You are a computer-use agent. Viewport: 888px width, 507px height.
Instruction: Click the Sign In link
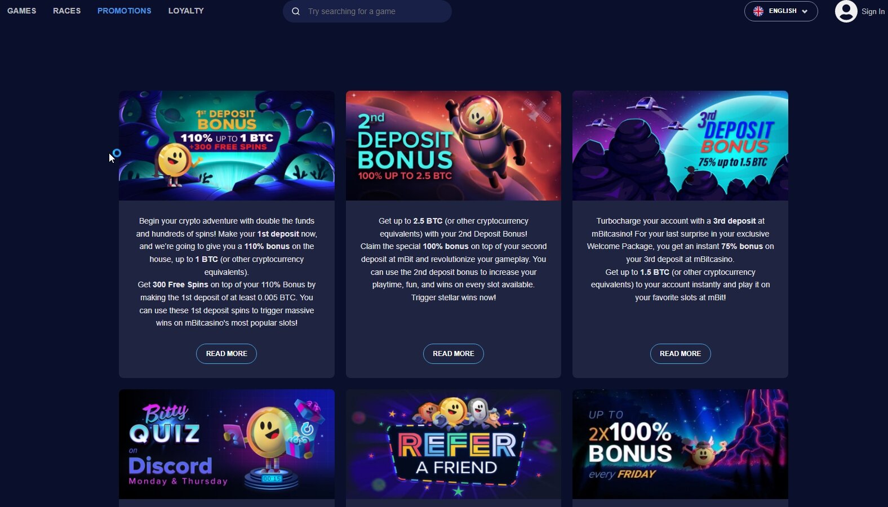tap(873, 11)
